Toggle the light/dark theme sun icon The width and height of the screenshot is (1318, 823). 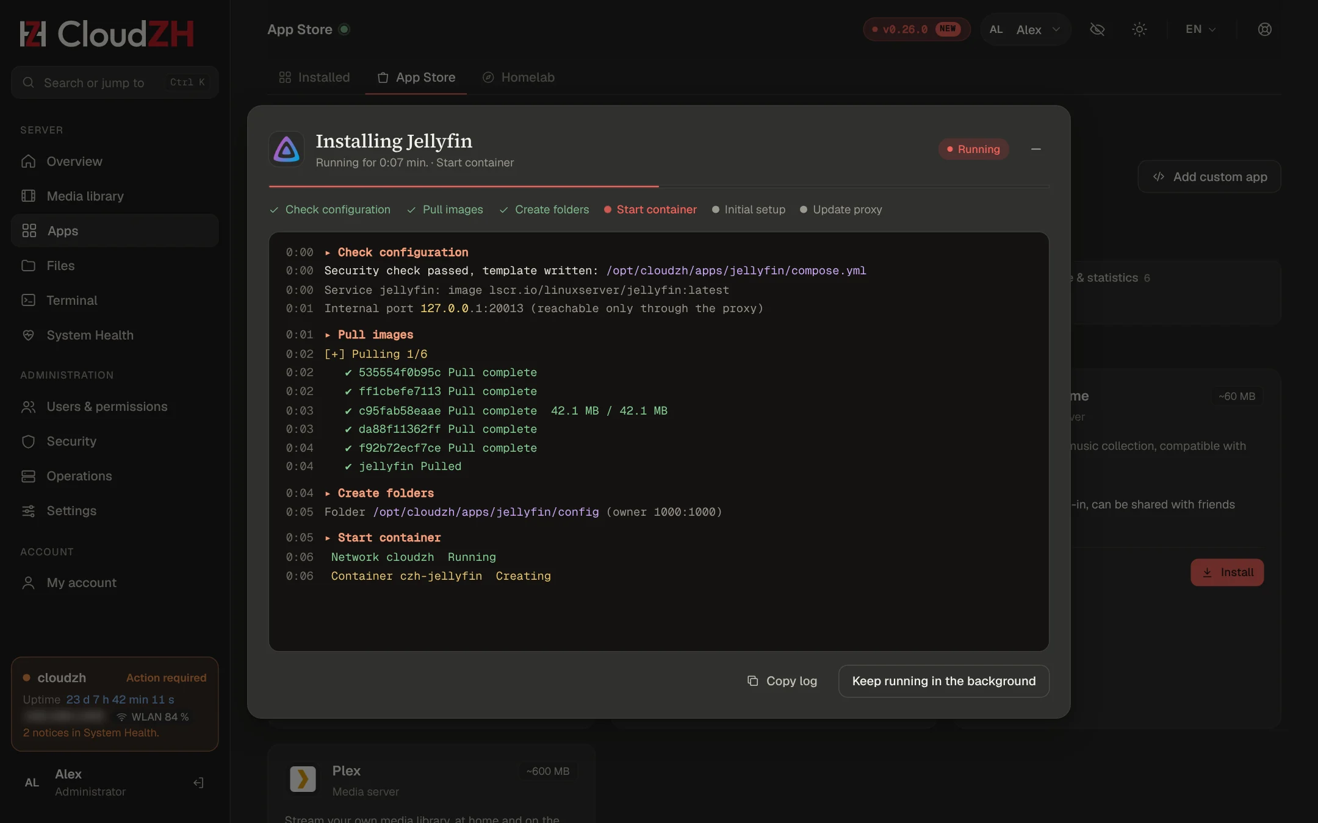pos(1139,29)
